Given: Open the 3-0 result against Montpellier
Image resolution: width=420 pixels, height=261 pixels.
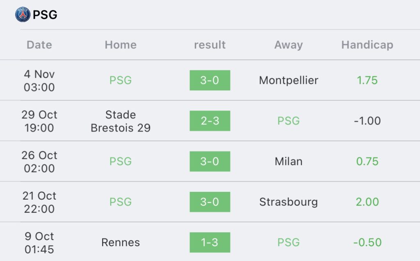Looking at the screenshot, I should [x=210, y=80].
